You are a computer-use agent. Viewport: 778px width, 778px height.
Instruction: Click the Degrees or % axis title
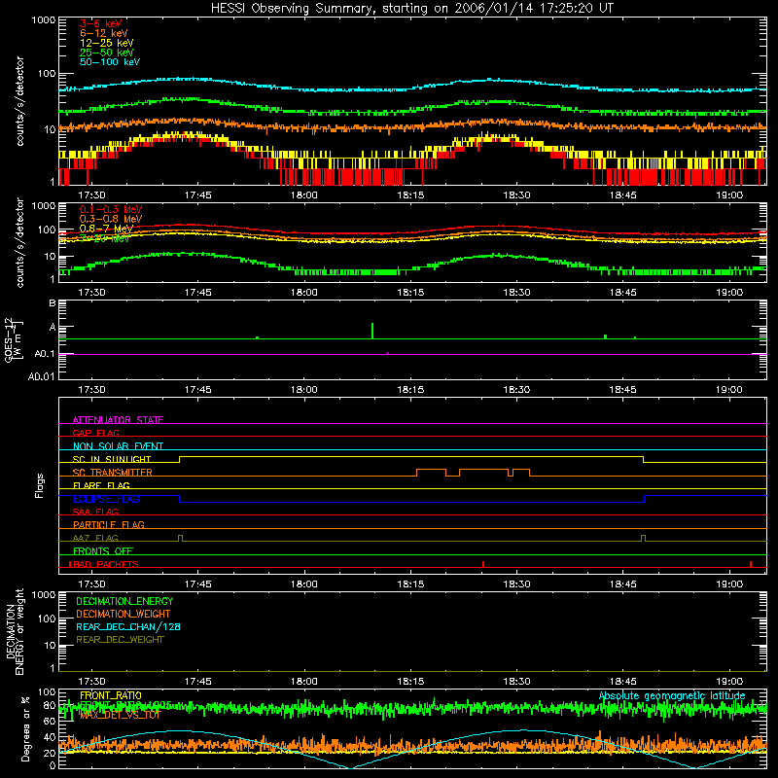pyautogui.click(x=25, y=728)
